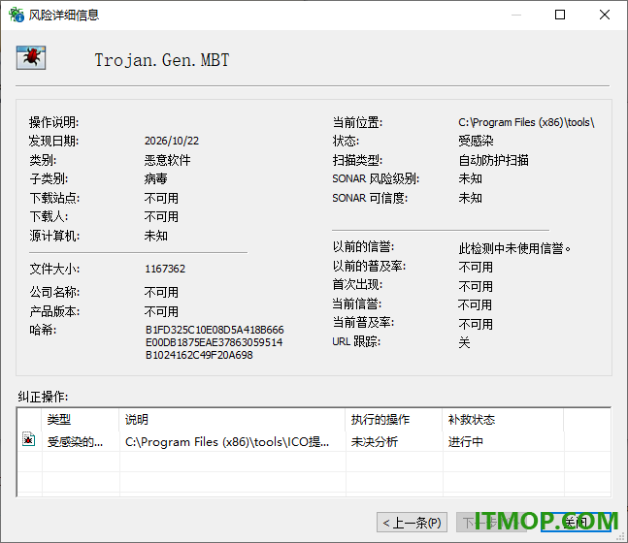Click the 未决分析 action cell
Screen dimensions: 628x543
374,442
